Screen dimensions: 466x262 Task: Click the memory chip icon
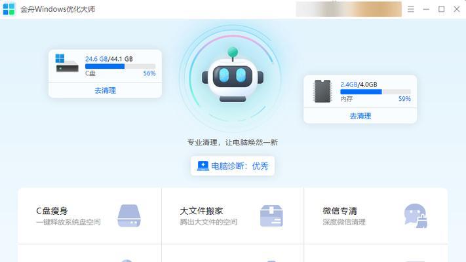tap(322, 91)
